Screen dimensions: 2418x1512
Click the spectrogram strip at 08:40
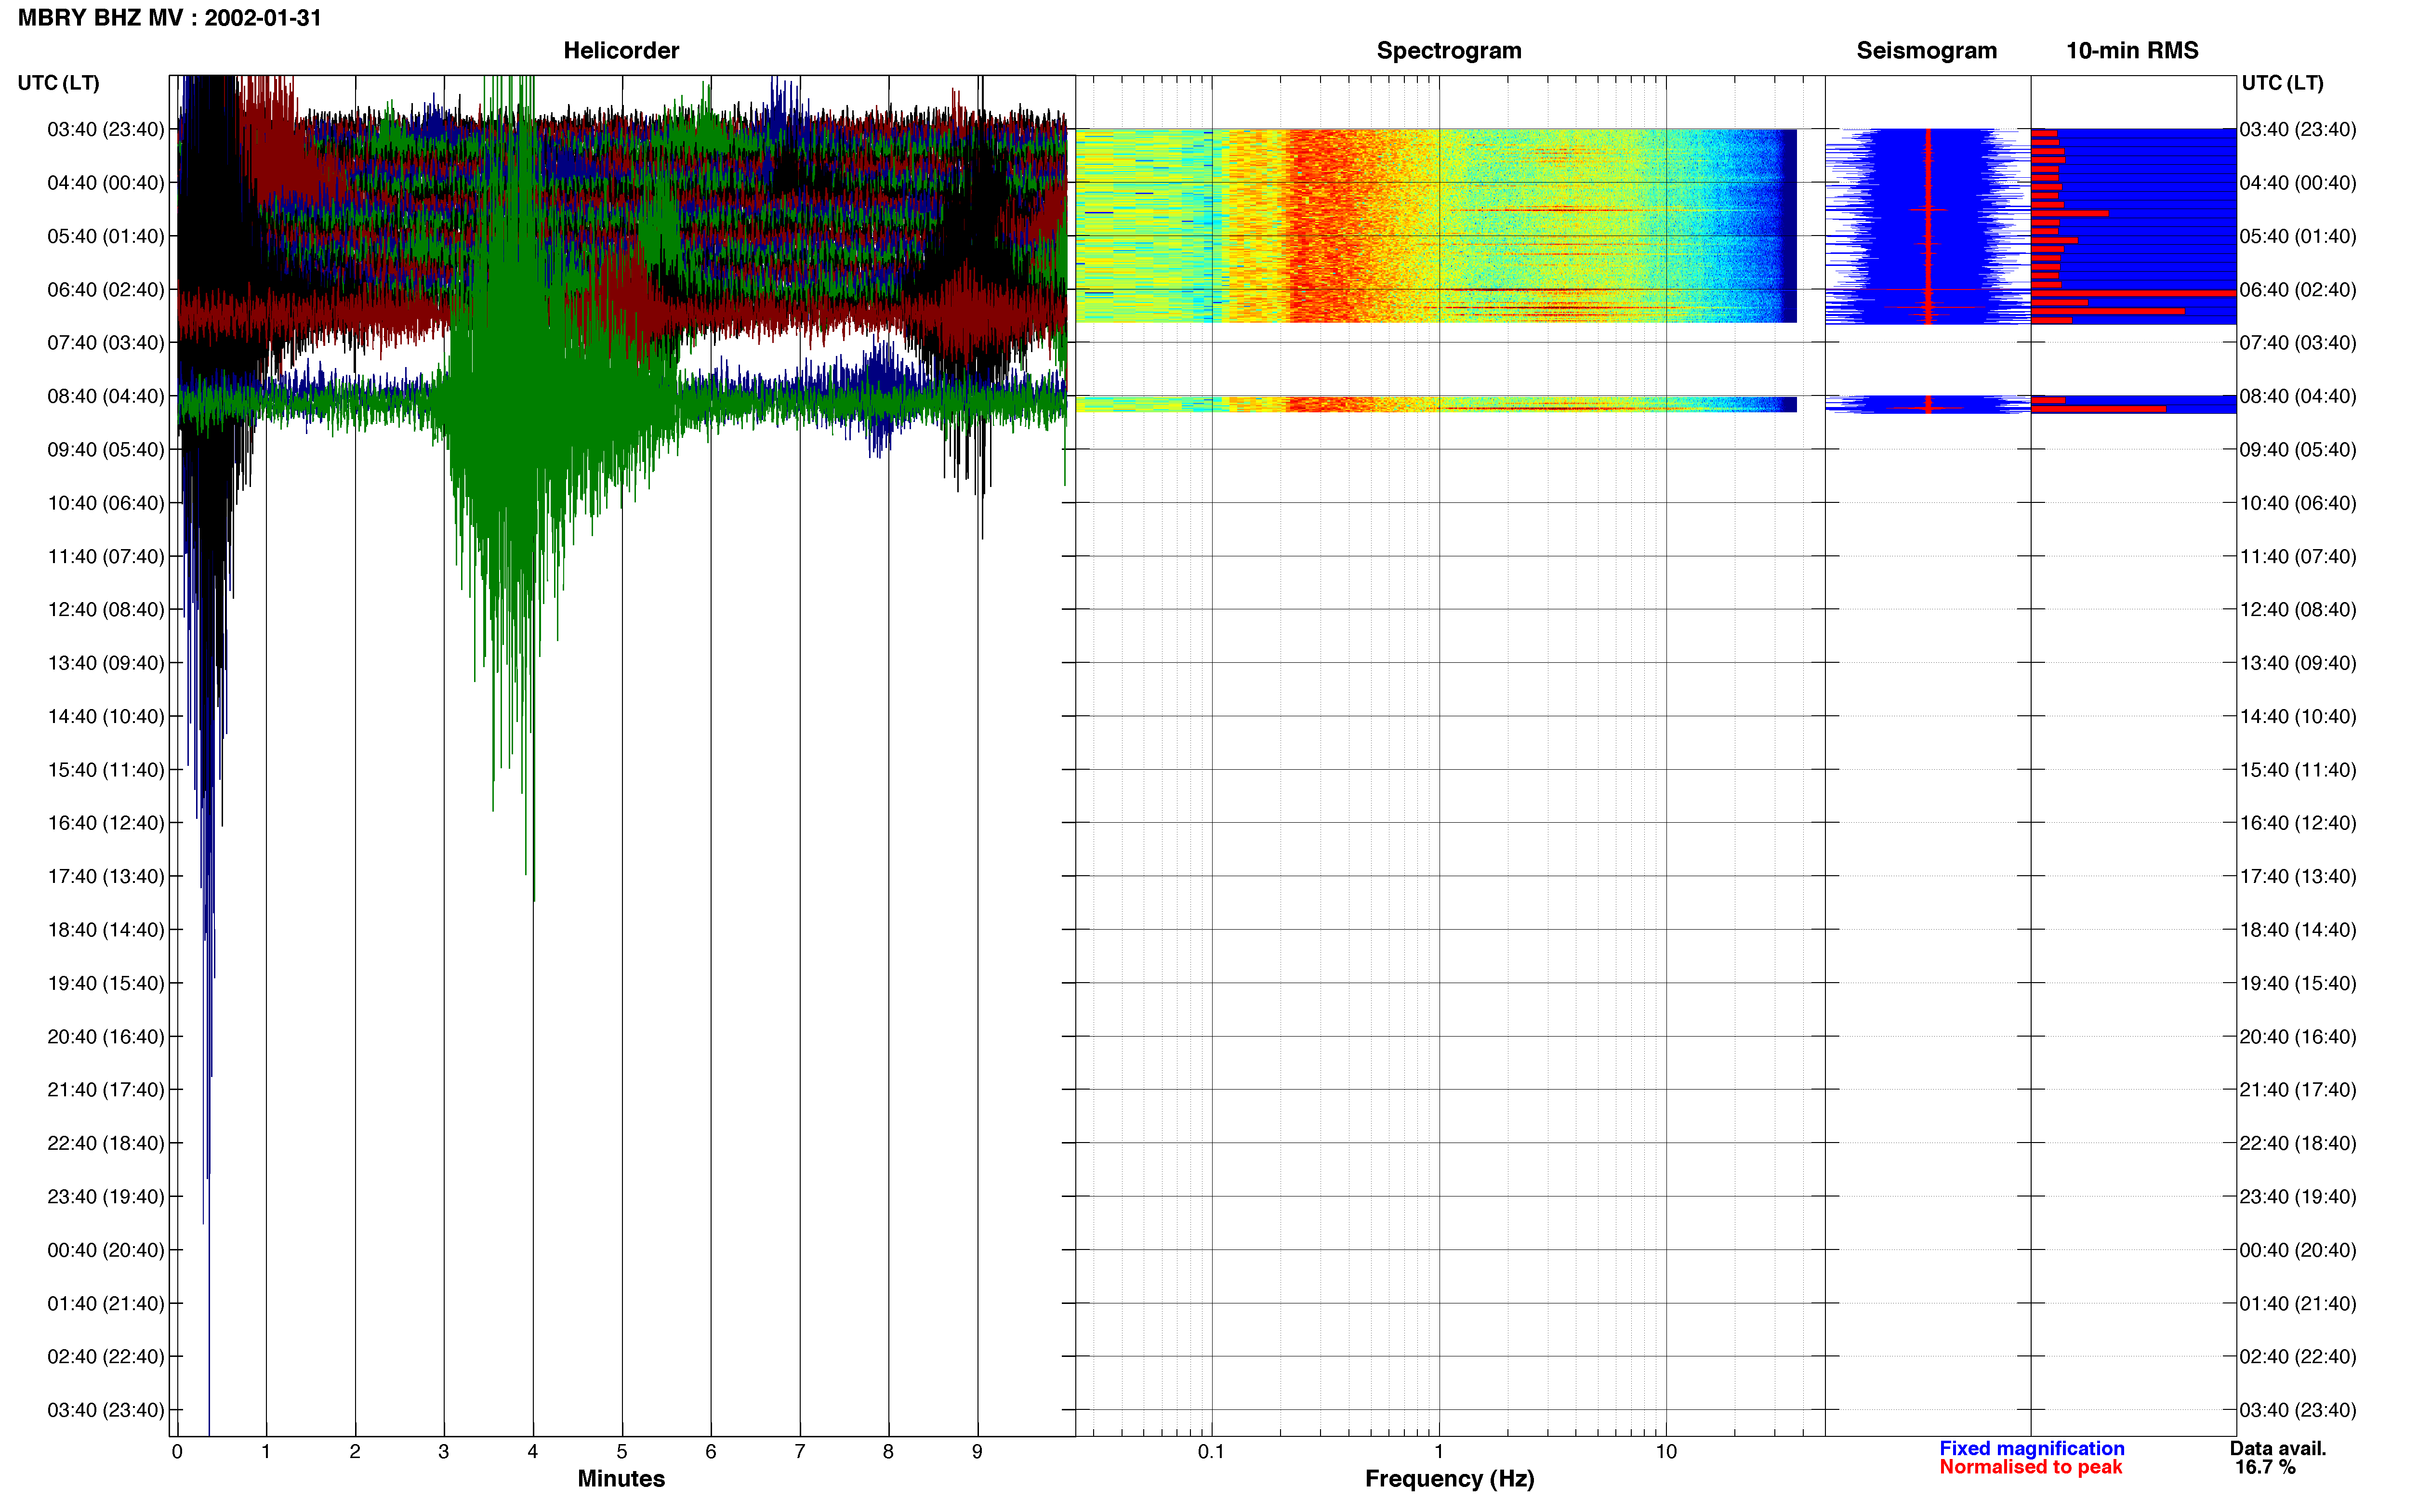(x=1436, y=404)
